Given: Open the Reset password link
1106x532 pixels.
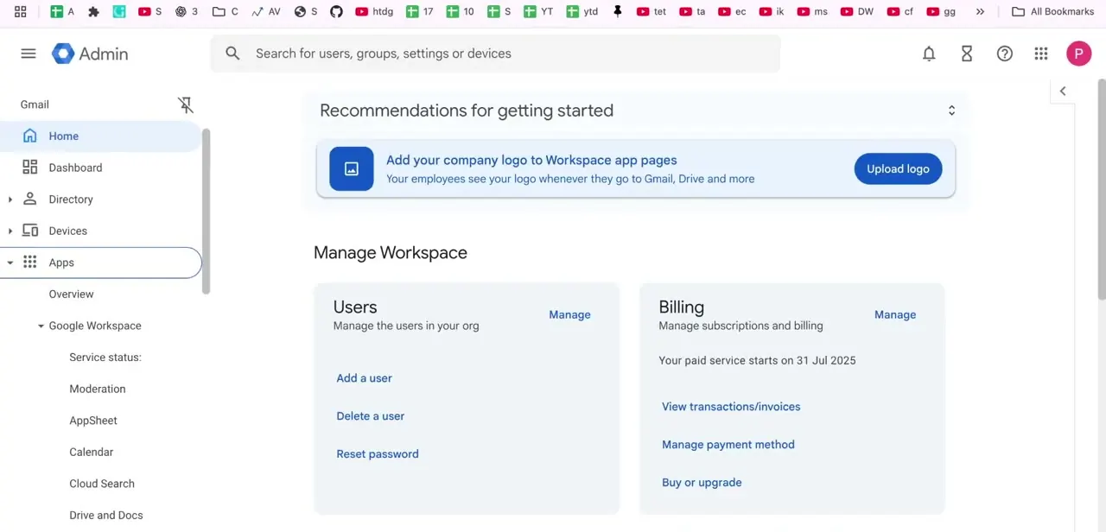Looking at the screenshot, I should point(378,454).
